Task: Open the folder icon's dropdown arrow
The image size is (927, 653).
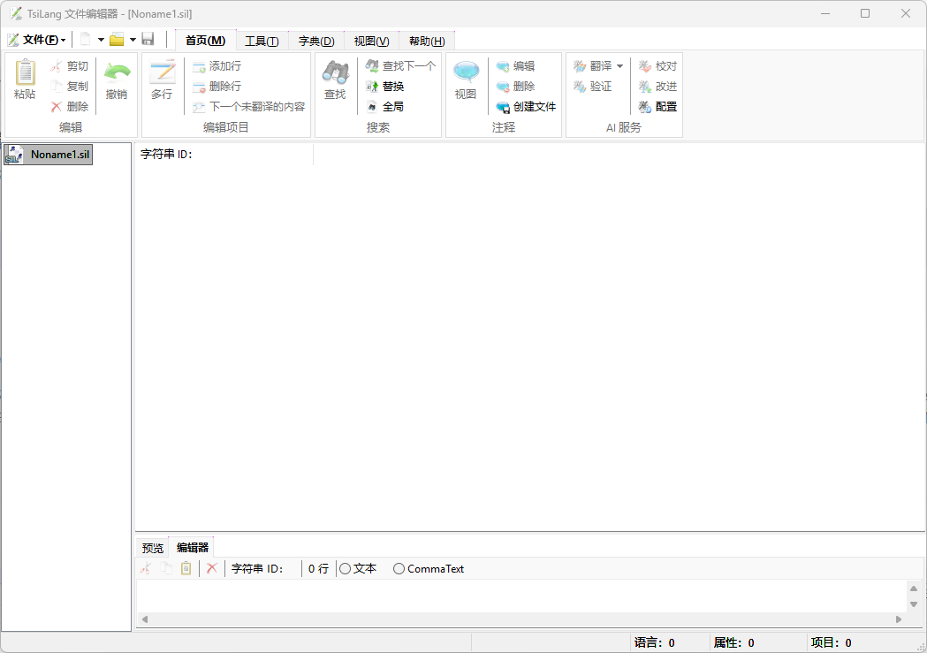Action: coord(132,39)
